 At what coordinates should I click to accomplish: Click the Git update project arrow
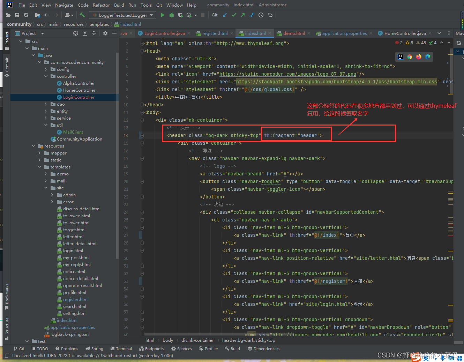tap(225, 15)
